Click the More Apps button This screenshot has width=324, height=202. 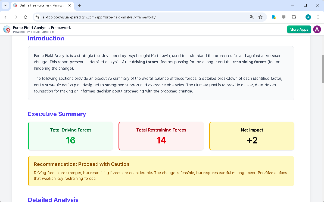tap(299, 29)
